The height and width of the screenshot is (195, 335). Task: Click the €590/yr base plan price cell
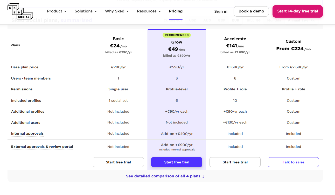pos(177,67)
